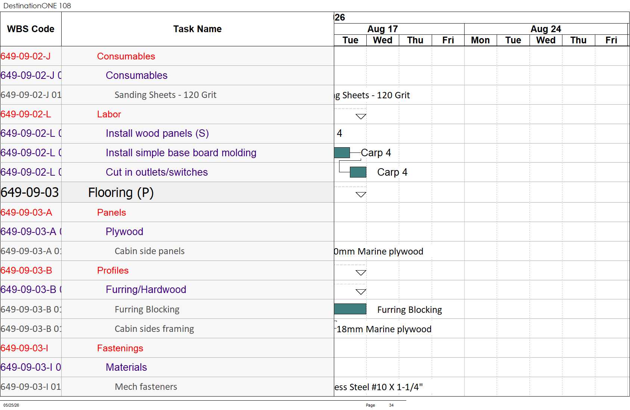This screenshot has width=630, height=410.
Task: Click WBS code 649-09-02-L in red
Action: (x=26, y=114)
